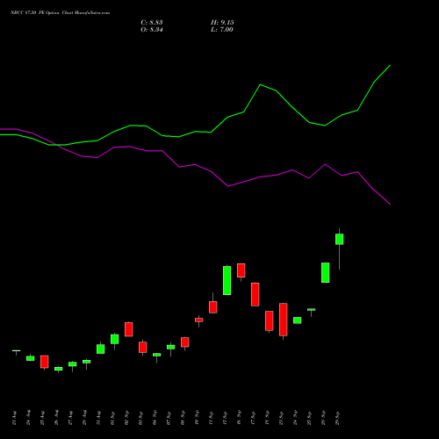
Task: Click the green candle on 31 Aug
Action: point(101,349)
